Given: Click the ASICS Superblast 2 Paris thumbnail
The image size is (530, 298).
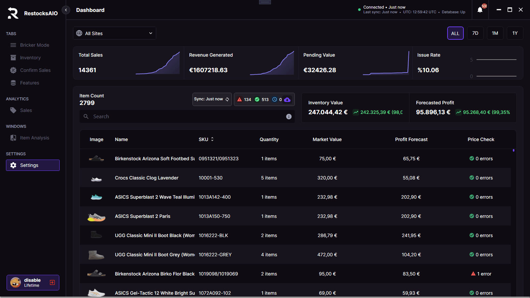Looking at the screenshot, I should click(96, 217).
